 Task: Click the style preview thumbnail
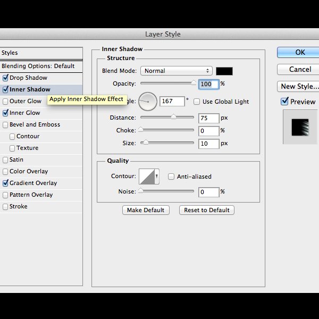[300, 127]
